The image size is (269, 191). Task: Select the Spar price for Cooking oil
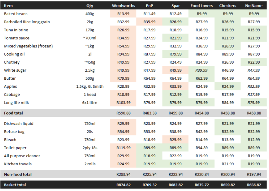[x=175, y=54]
